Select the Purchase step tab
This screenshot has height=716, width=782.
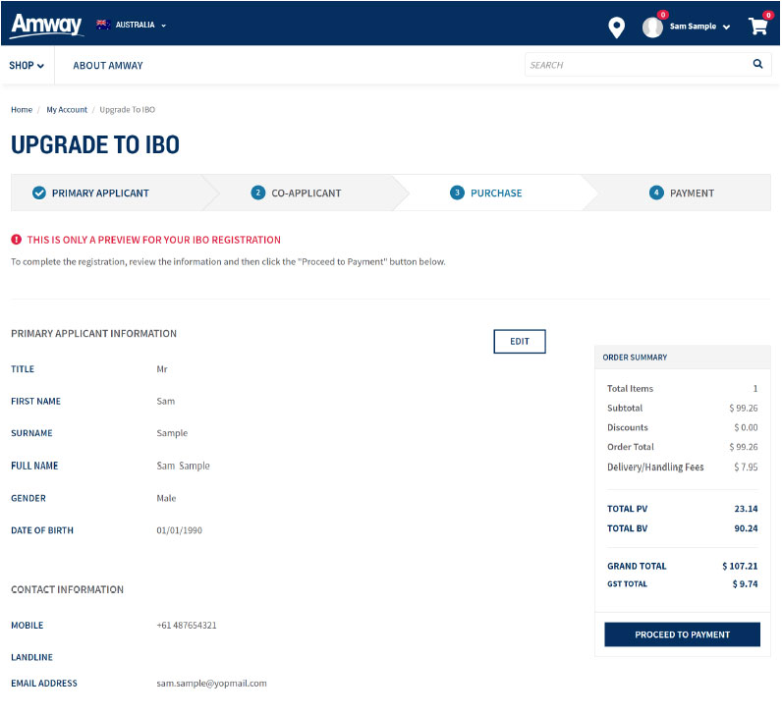(496, 193)
